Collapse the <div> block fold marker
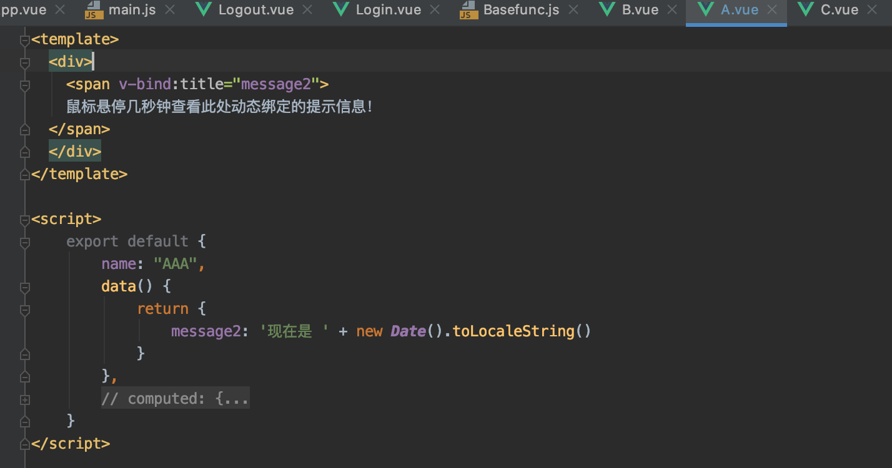 click(x=25, y=63)
